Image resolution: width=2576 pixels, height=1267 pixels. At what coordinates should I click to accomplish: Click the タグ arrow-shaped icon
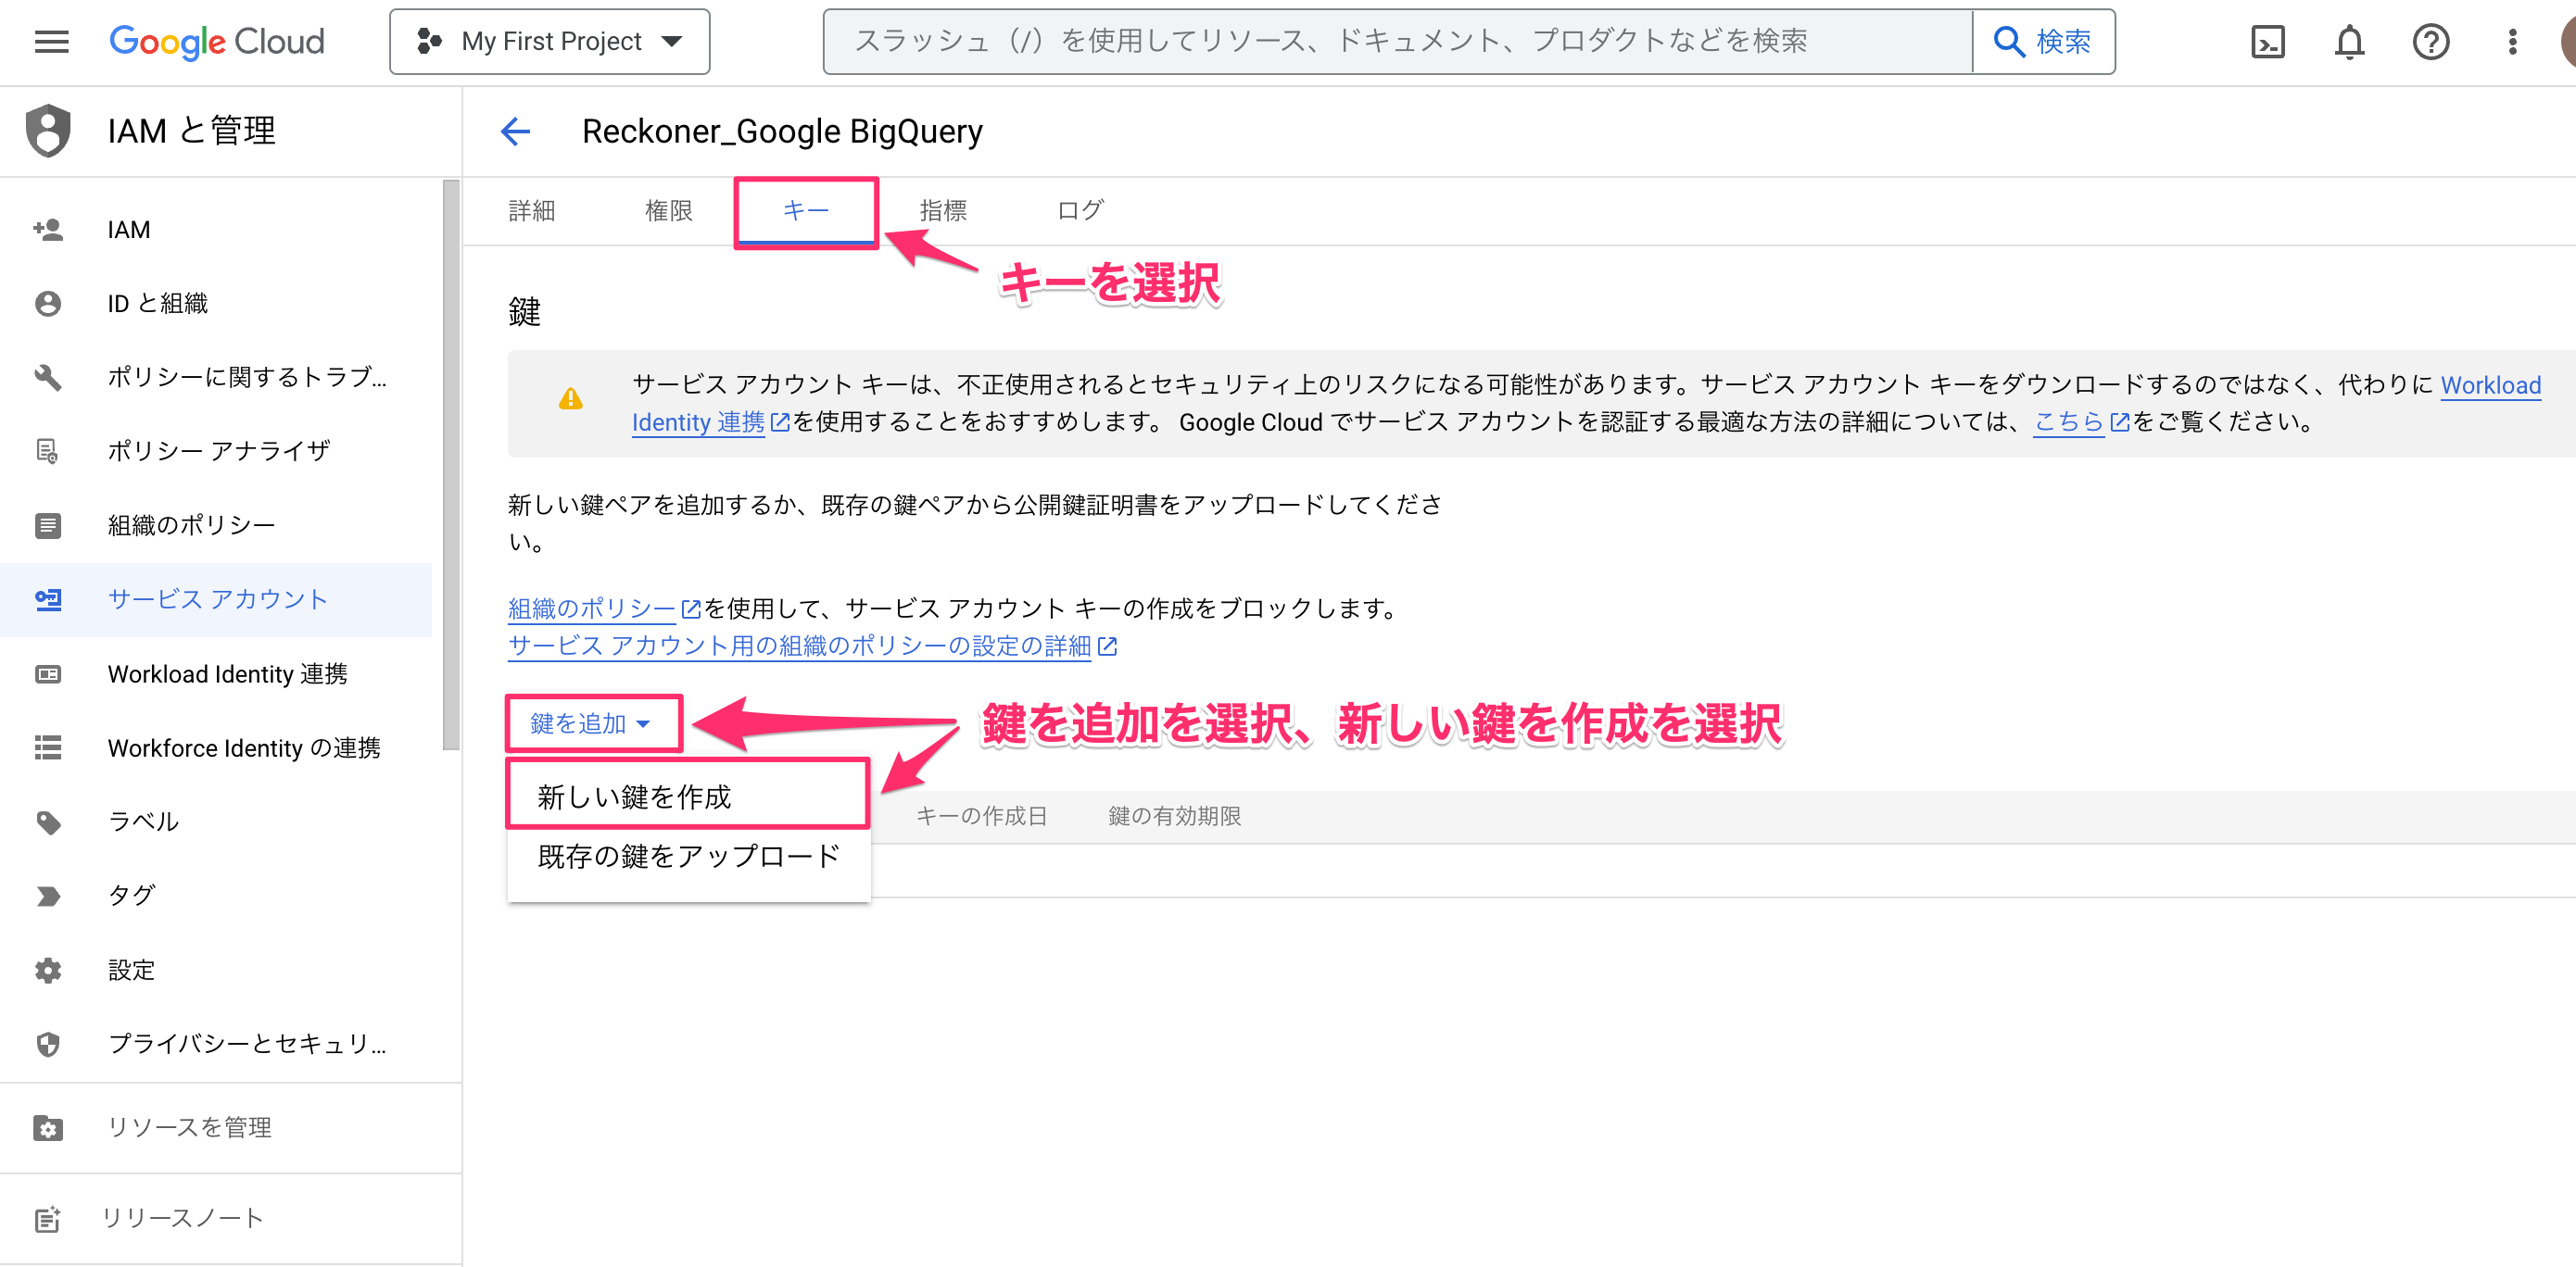click(48, 897)
